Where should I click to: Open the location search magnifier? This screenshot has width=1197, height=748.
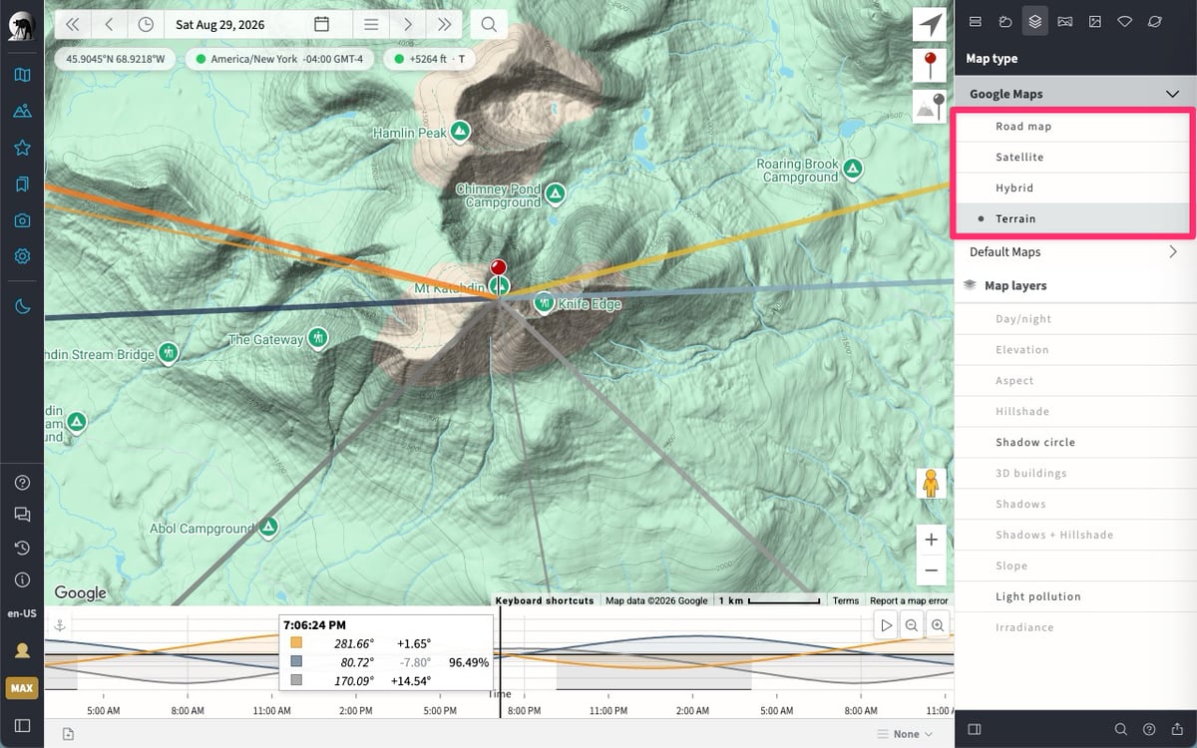tap(489, 24)
